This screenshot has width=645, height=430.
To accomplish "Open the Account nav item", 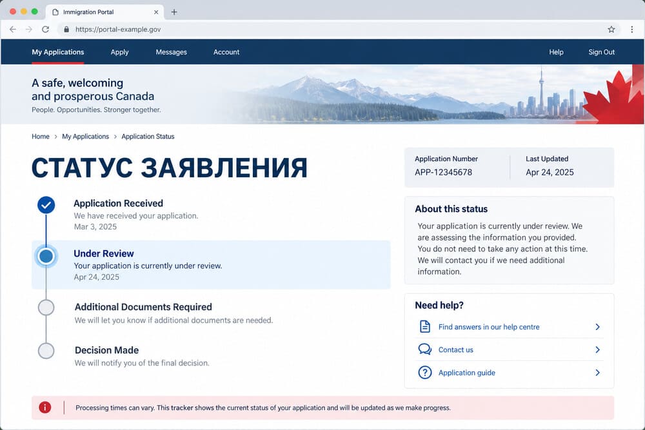I will pyautogui.click(x=226, y=52).
